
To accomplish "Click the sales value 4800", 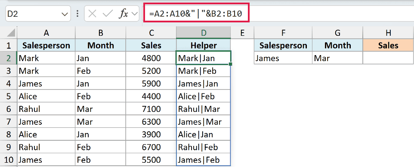I will coord(151,58).
